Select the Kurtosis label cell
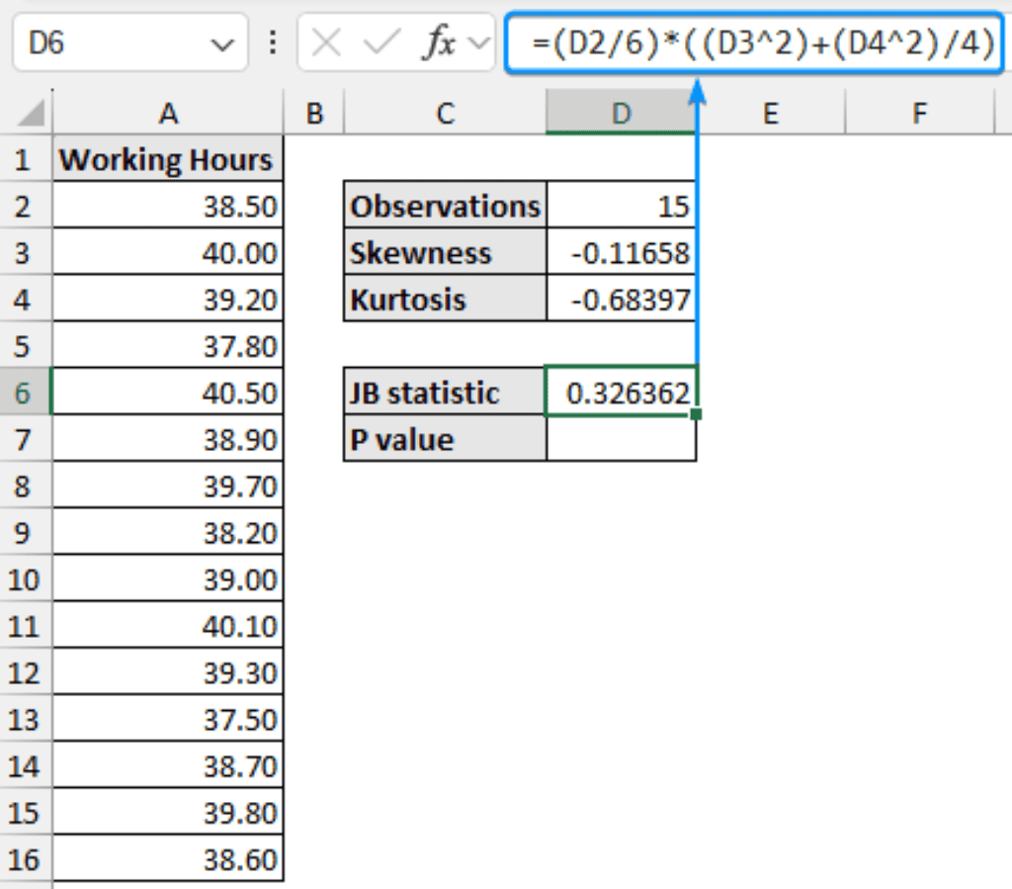1012x889 pixels. (445, 300)
